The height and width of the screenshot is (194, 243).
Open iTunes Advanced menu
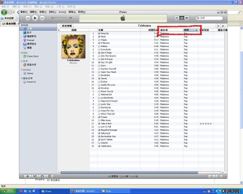[x=72, y=12]
